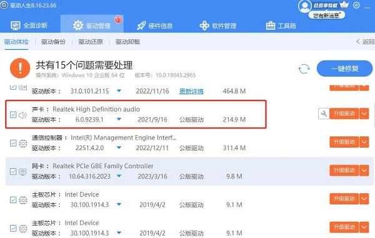
Task: Open the 硬件信息 tab
Action: (154, 26)
